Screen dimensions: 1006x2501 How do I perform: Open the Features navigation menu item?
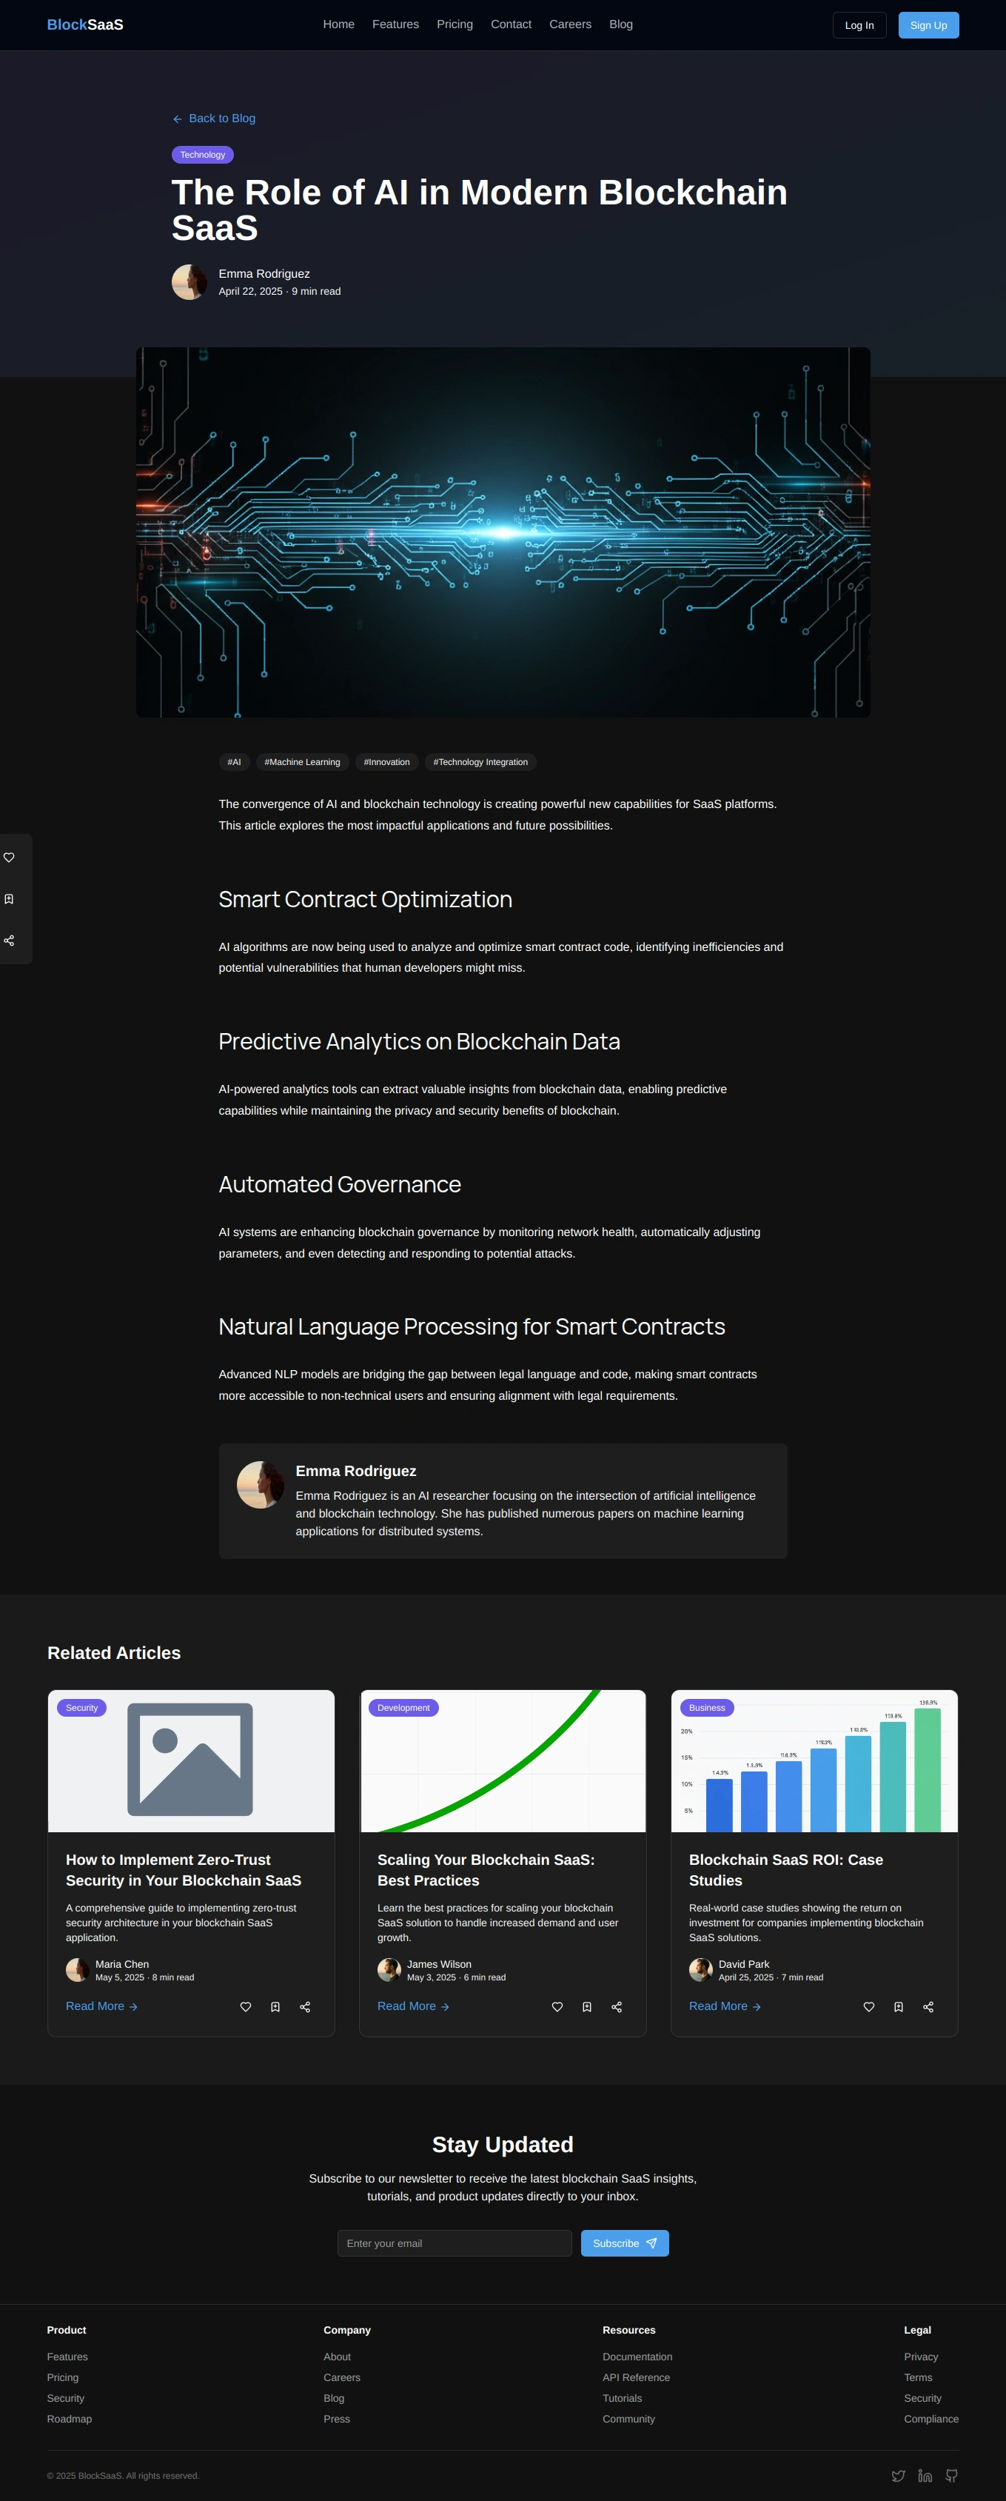396,24
